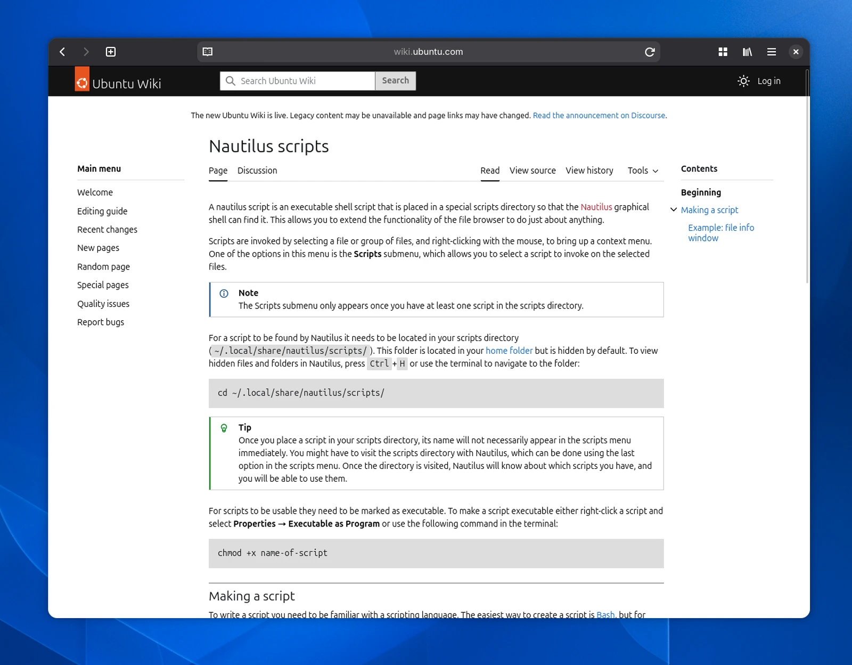Open the announcement on Discourse link
The height and width of the screenshot is (665, 852).
point(599,115)
